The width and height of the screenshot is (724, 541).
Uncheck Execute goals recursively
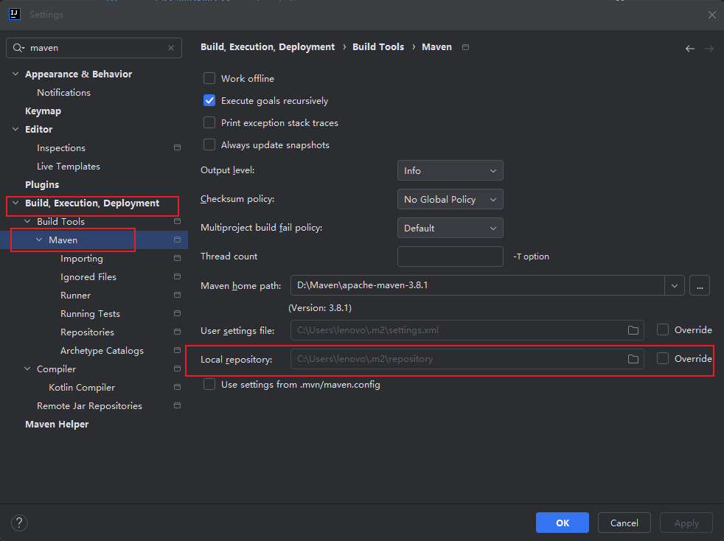[x=209, y=101]
